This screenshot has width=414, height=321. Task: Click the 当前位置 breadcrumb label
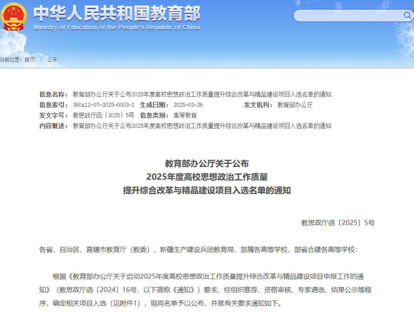click(11, 60)
